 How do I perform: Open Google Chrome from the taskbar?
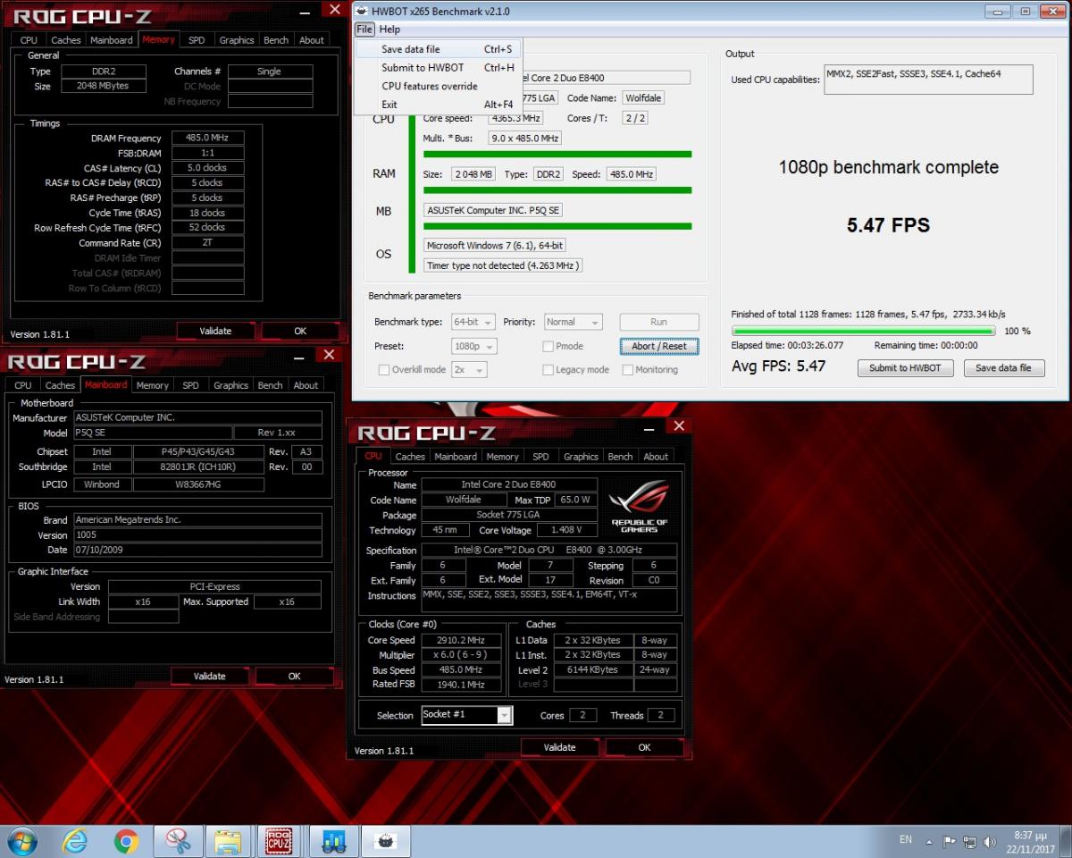click(x=126, y=841)
